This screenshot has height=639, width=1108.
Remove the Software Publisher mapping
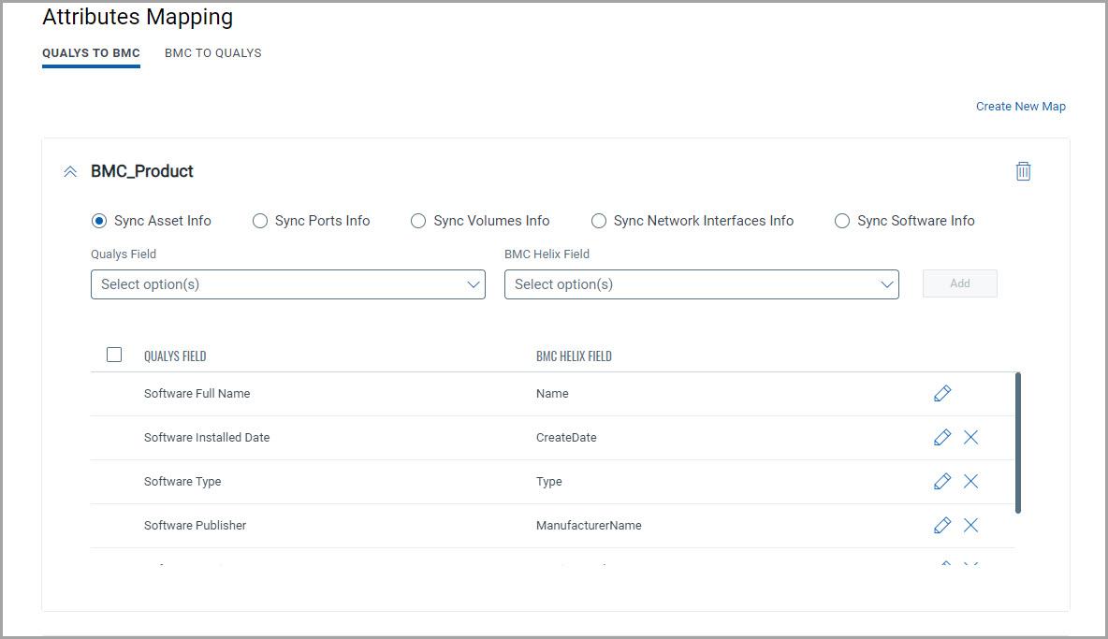coord(970,526)
